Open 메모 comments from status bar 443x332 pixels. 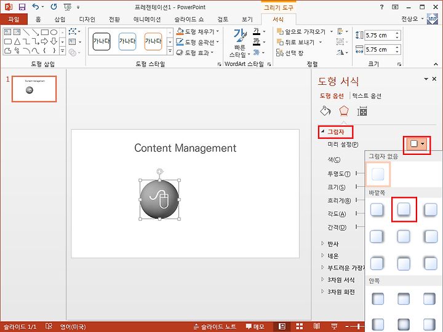[255, 326]
